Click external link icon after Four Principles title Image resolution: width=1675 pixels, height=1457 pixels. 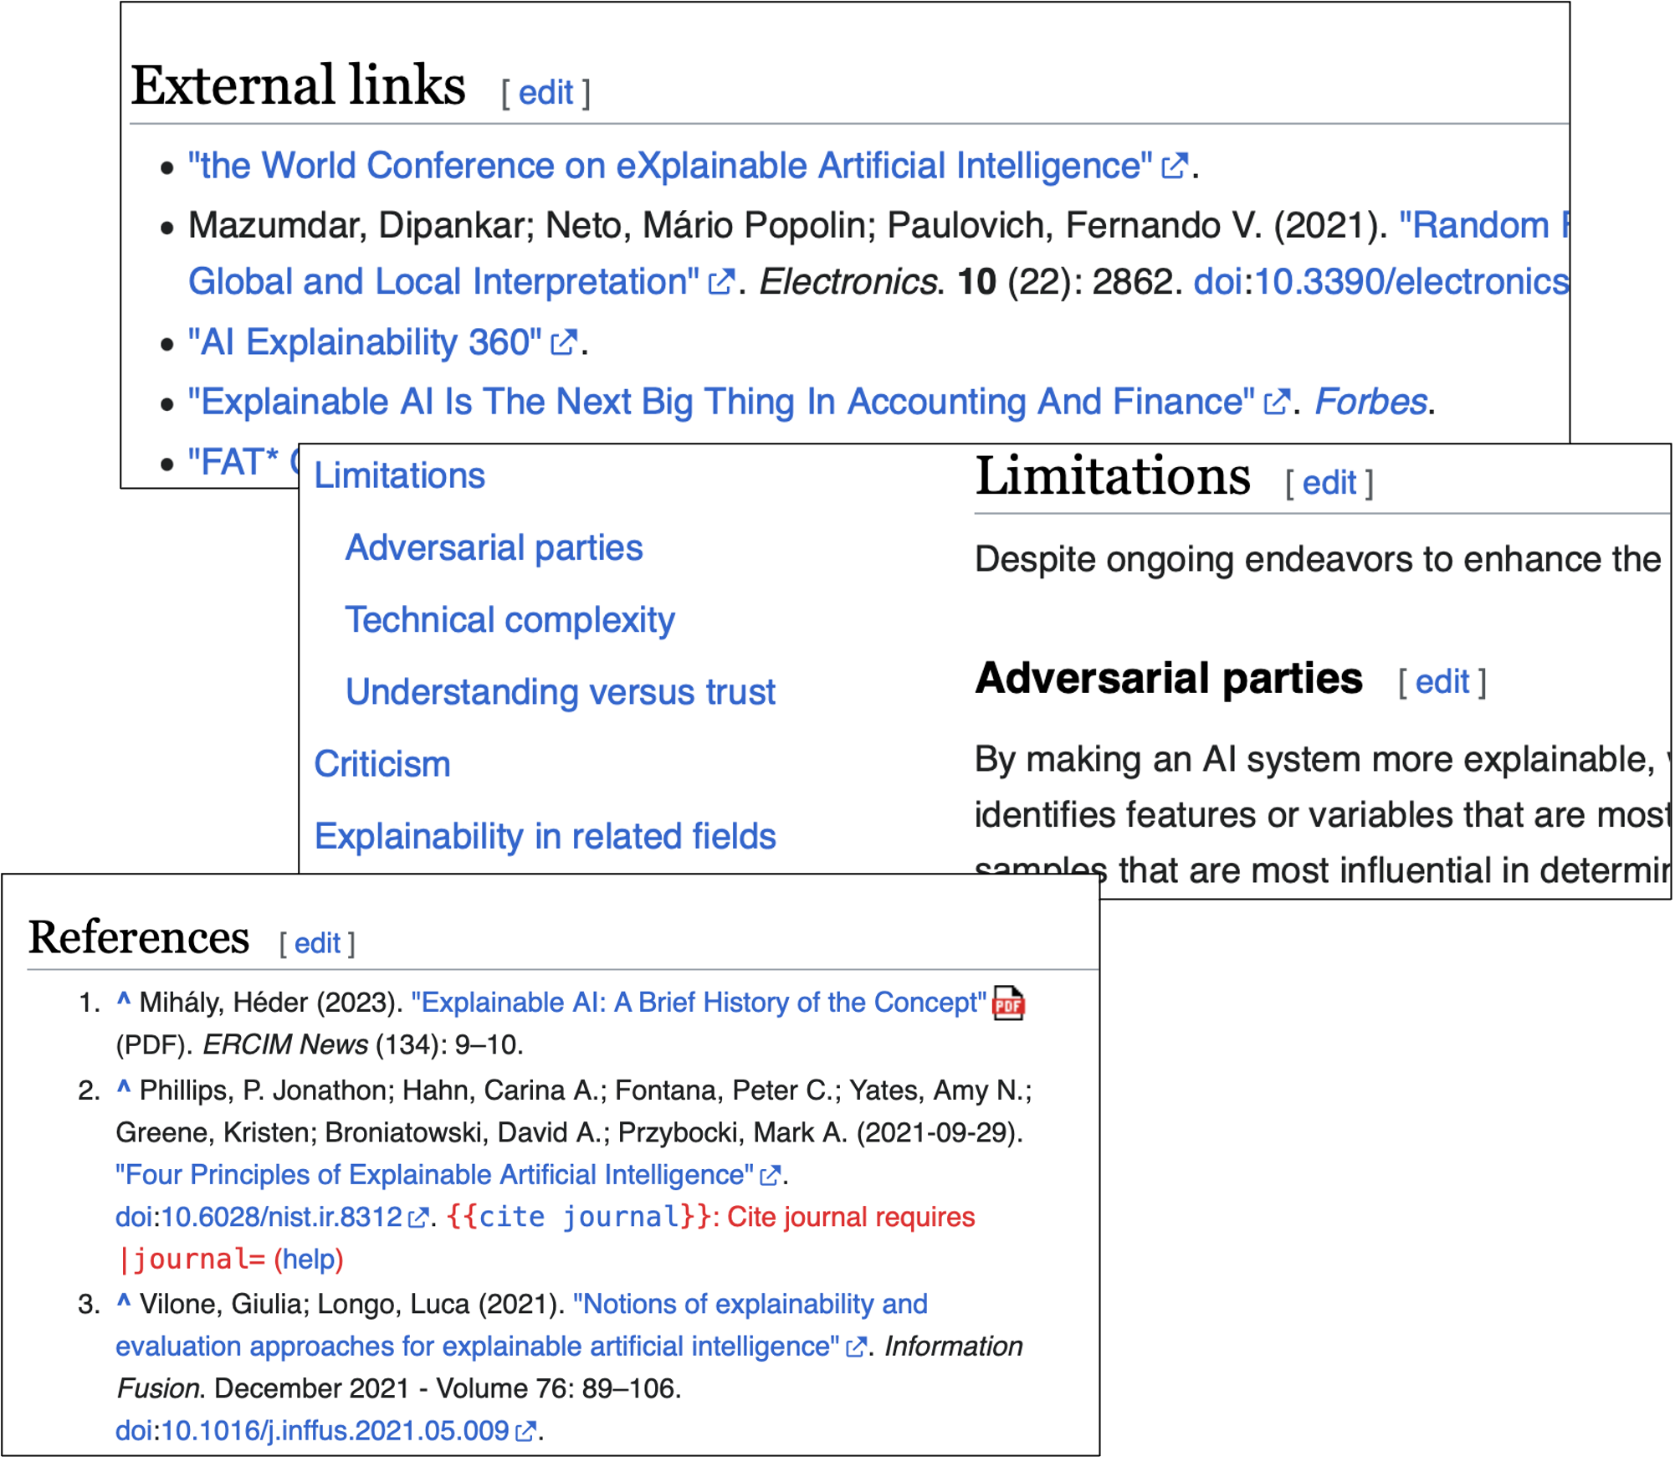[x=770, y=1176]
